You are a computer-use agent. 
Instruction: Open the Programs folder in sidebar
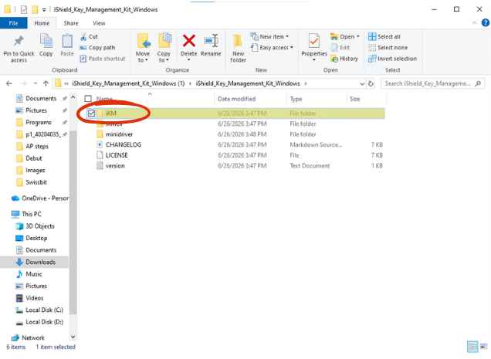[39, 122]
